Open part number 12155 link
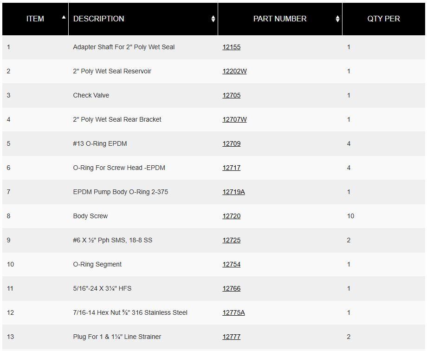 (x=231, y=47)
